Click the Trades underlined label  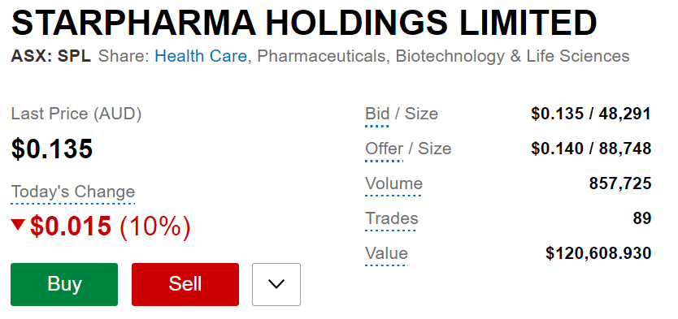pyautogui.click(x=392, y=218)
